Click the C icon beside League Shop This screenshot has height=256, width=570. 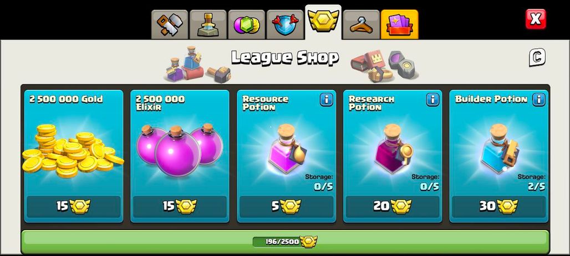point(537,58)
